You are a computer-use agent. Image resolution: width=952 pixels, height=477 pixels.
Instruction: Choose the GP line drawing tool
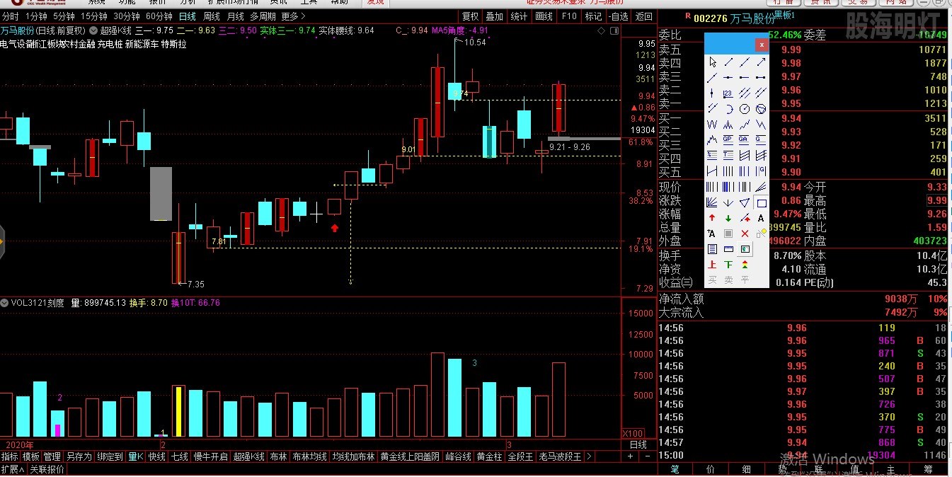point(728,139)
